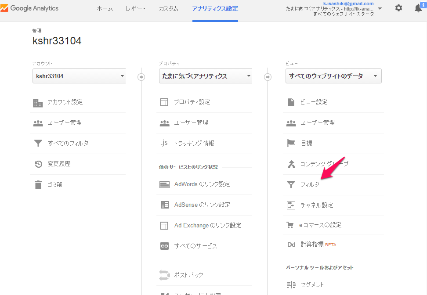This screenshot has width=427, height=295.
Task: Open the notifications bell icon
Action: (419, 8)
